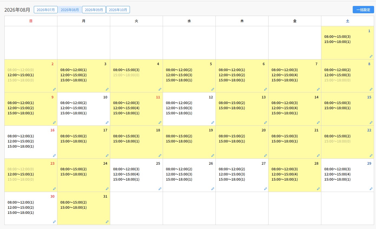Click the edit pencil icon for August 1
This screenshot has height=229, width=376.
click(x=371, y=56)
